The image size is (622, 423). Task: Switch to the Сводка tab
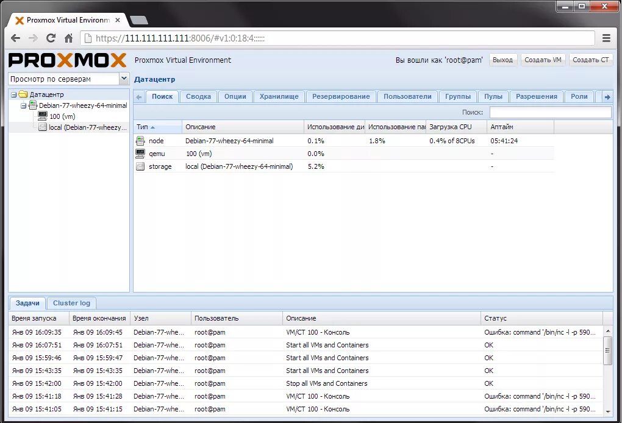tap(198, 96)
